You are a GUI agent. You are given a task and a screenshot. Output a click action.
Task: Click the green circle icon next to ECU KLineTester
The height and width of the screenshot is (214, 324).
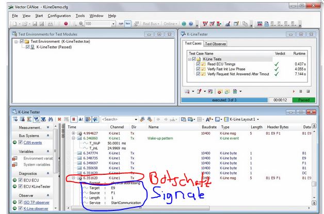[14, 186]
